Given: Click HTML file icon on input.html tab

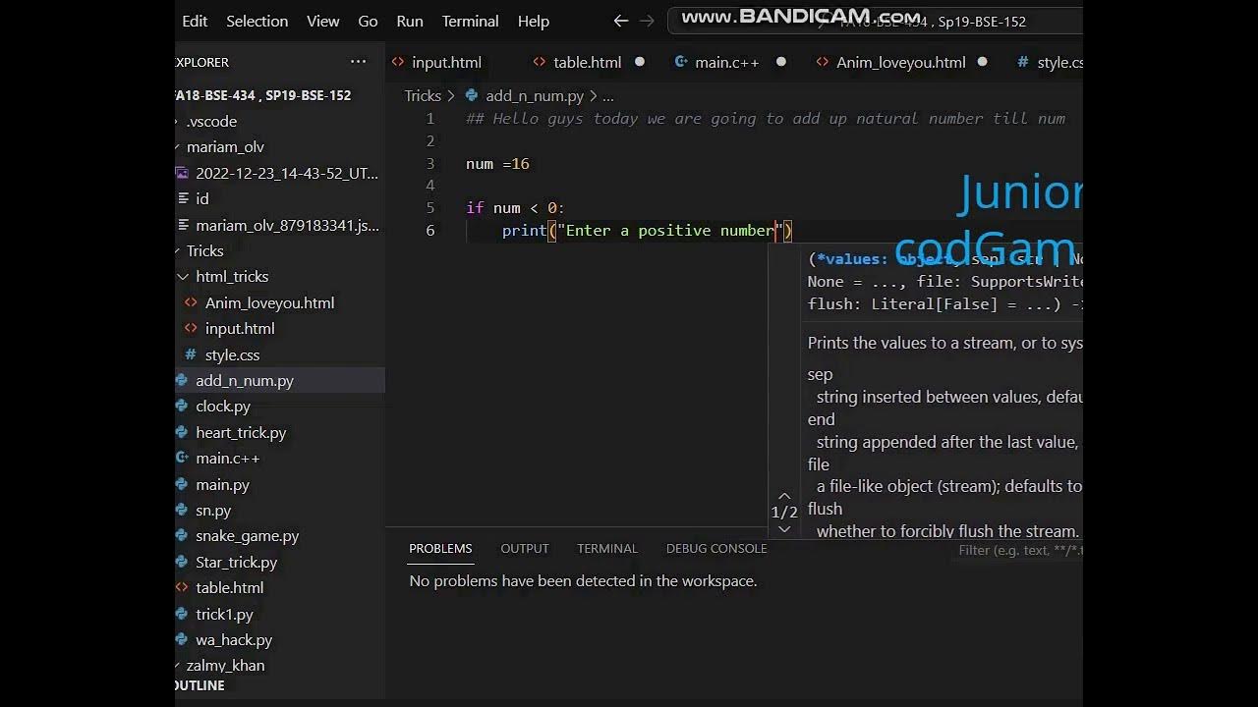Looking at the screenshot, I should pos(398,62).
